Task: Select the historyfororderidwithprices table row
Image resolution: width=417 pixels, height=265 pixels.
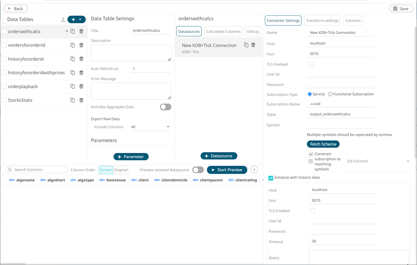Action: click(44, 73)
